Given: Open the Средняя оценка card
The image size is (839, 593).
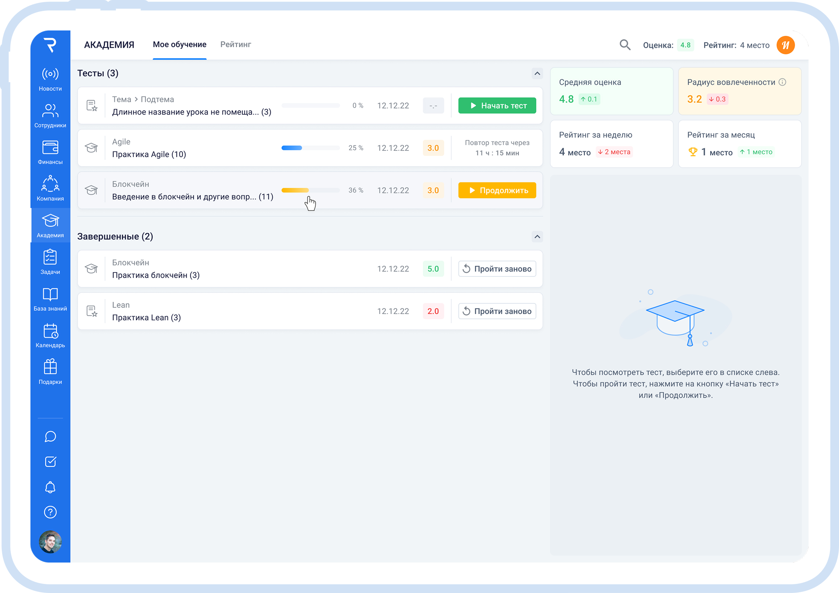Looking at the screenshot, I should pyautogui.click(x=611, y=91).
